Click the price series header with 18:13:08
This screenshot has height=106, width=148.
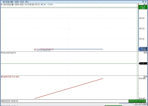[x=28, y=4]
